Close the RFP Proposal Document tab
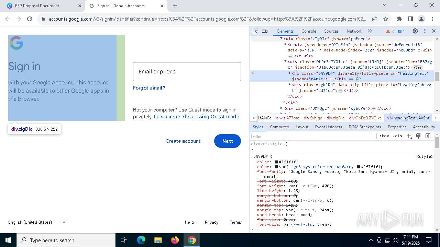Screen dimensions: 440x247 coord(80,6)
